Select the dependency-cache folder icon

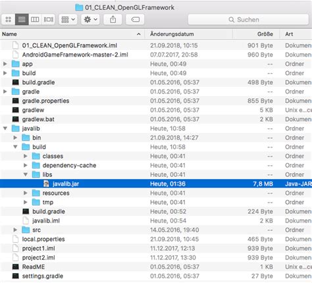(x=36, y=165)
